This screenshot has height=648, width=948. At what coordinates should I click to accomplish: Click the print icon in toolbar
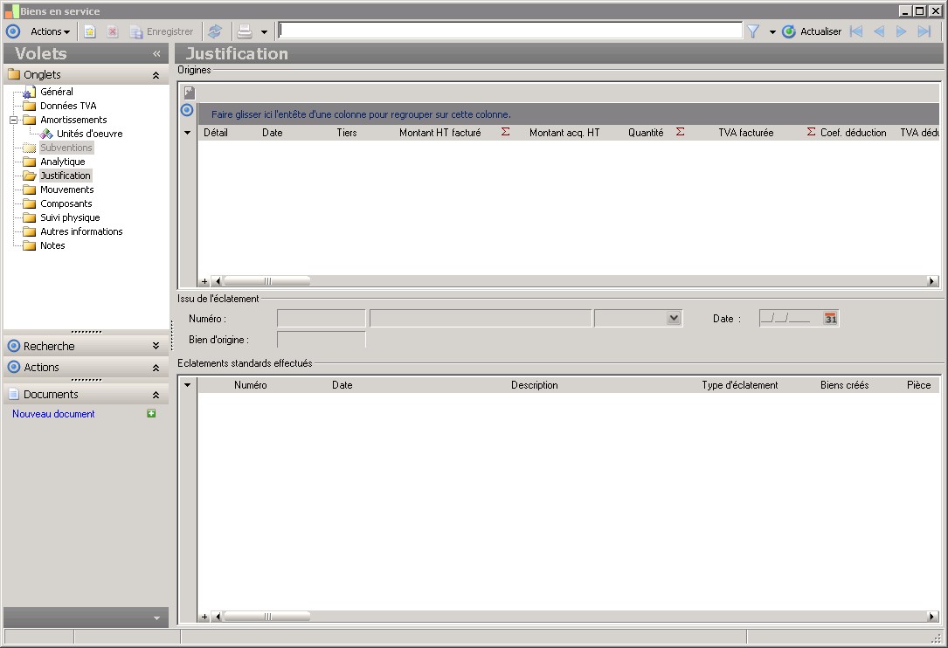[x=245, y=31]
